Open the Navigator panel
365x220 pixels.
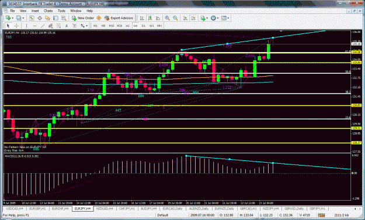pyautogui.click(x=47, y=18)
